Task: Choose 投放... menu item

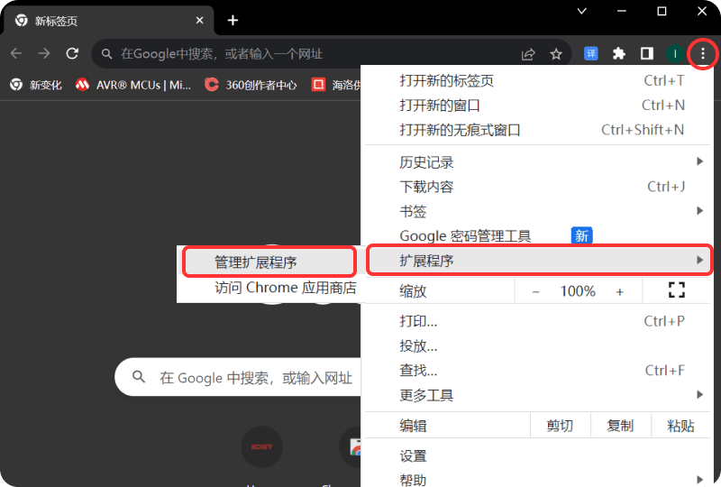Action: [537, 345]
